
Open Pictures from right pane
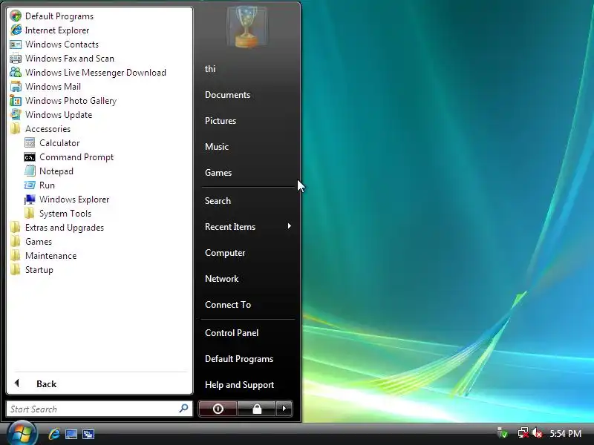pos(221,121)
